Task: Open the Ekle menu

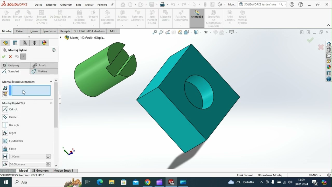Action: click(79, 5)
